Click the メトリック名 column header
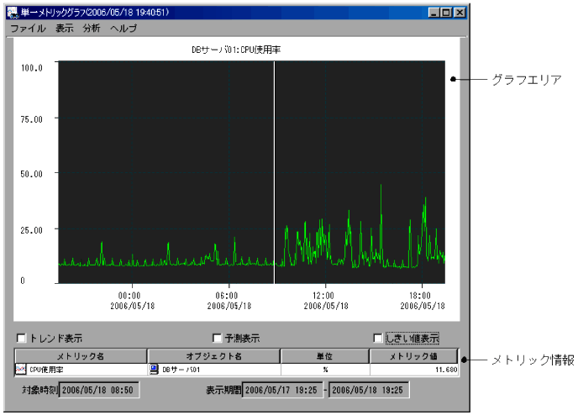This screenshot has width=578, height=415. point(81,356)
